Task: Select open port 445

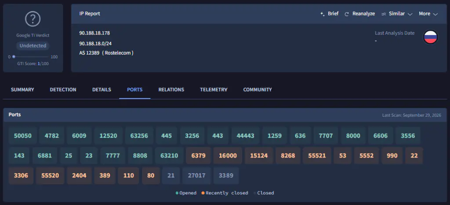Action: click(x=167, y=136)
